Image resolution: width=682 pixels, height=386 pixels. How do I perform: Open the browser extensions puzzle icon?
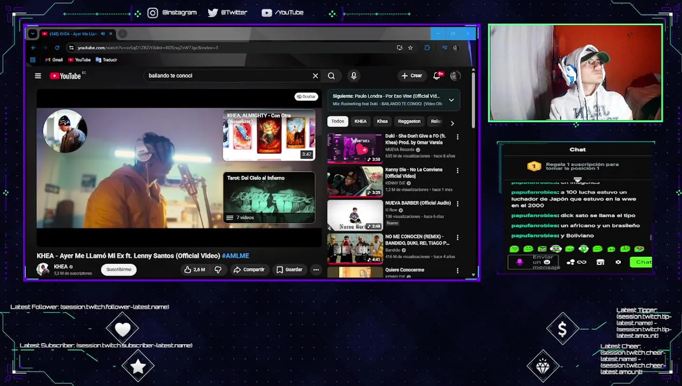click(x=427, y=48)
